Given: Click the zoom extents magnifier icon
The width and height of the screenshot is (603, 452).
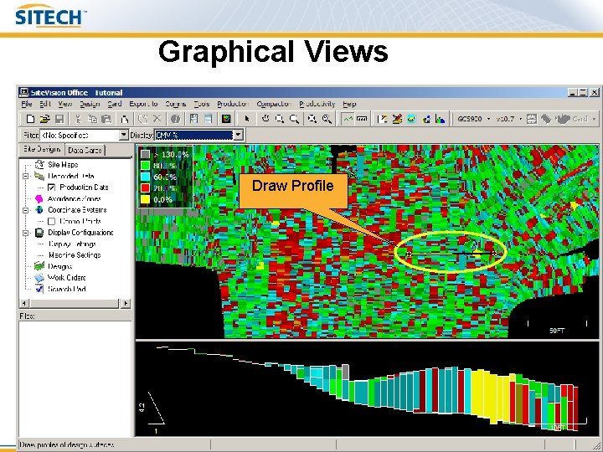Looking at the screenshot, I should pyautogui.click(x=312, y=119).
